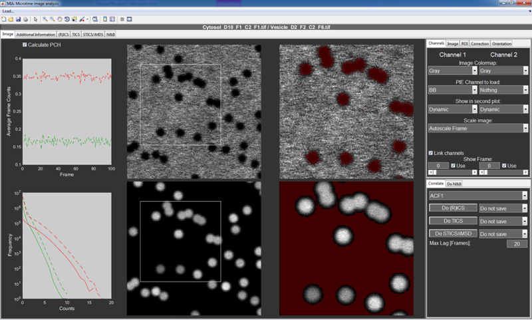Click the Save floppy disk icon
The image size is (532, 320).
tap(19, 19)
